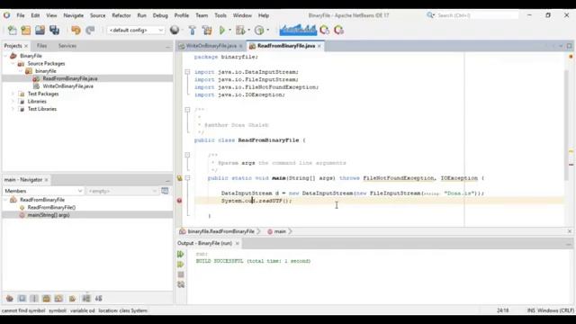Viewport: 576px width, 324px height.
Task: Run the project with green play icon
Action: [x=222, y=30]
